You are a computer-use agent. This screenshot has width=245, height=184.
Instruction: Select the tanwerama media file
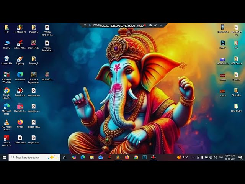(x=34, y=92)
